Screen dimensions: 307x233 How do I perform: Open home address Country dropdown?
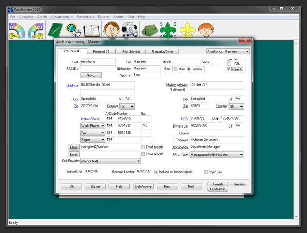click(127, 107)
